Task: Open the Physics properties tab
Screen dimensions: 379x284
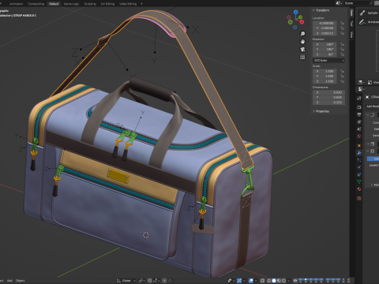Action: 359,167
